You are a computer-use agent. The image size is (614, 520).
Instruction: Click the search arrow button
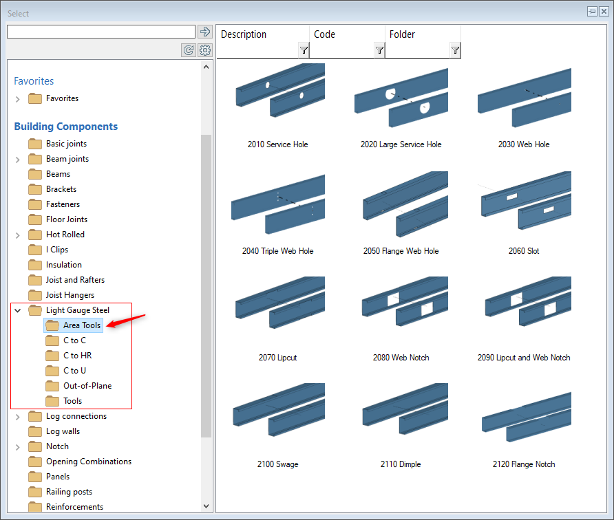pos(204,32)
